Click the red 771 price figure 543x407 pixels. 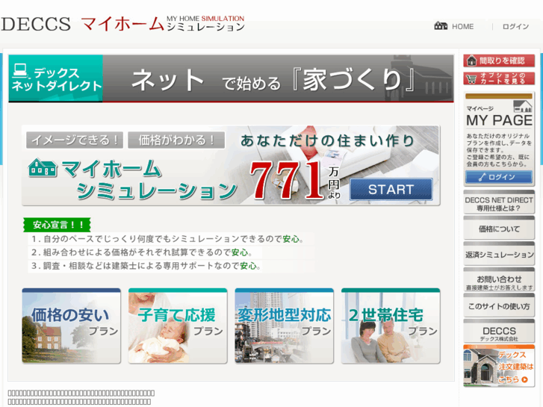(286, 180)
